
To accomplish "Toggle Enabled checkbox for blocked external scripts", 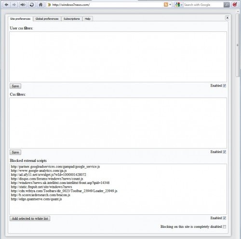I will click(x=225, y=218).
